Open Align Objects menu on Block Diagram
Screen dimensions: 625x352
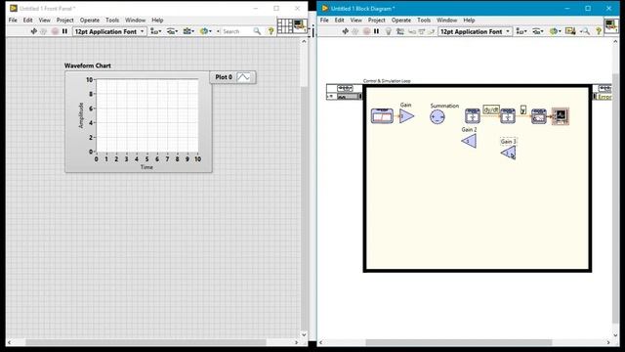click(x=521, y=31)
